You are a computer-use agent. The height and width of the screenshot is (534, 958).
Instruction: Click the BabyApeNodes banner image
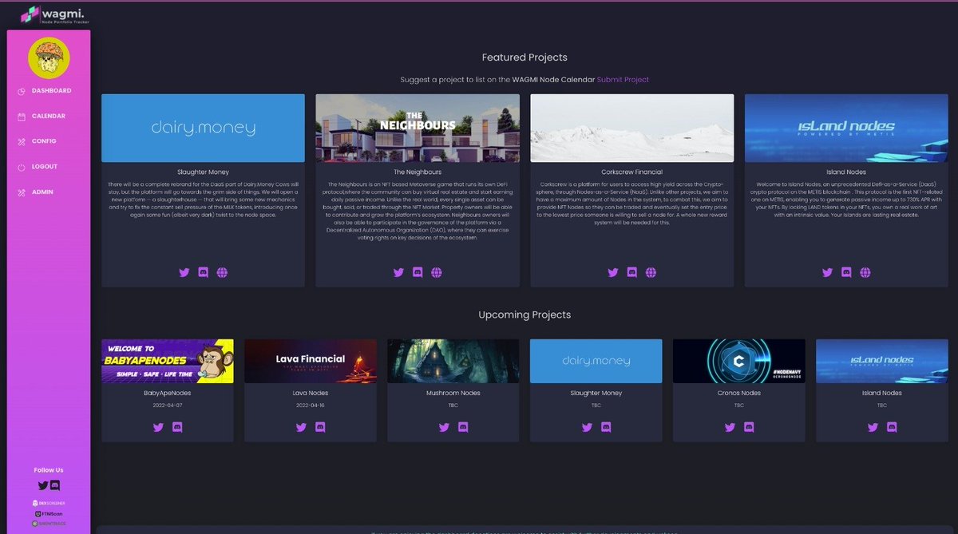(x=168, y=361)
